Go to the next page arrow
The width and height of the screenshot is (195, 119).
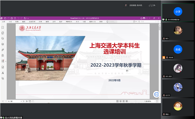pyautogui.click(x=24, y=101)
